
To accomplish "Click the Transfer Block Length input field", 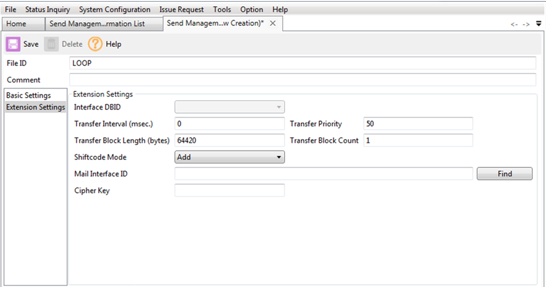I will [x=229, y=141].
